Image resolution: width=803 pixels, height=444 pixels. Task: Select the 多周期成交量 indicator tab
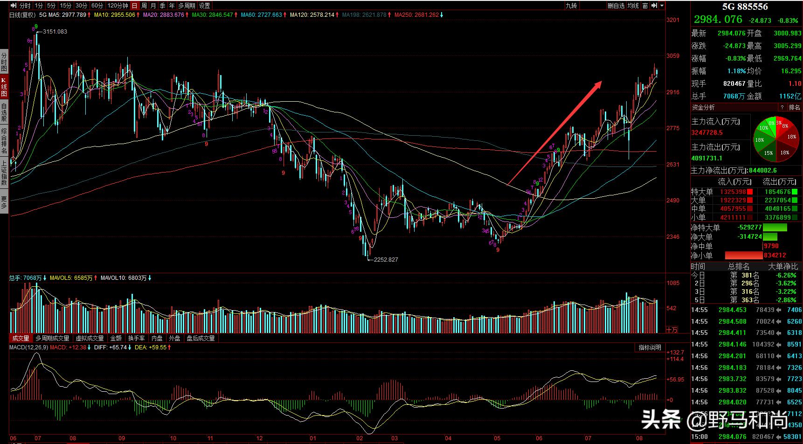(52, 338)
